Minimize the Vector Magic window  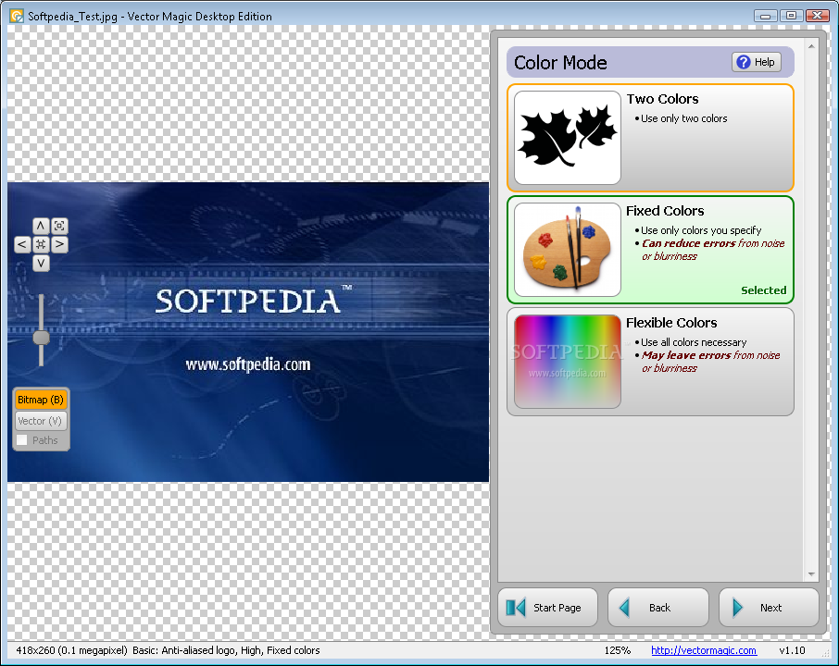[766, 16]
